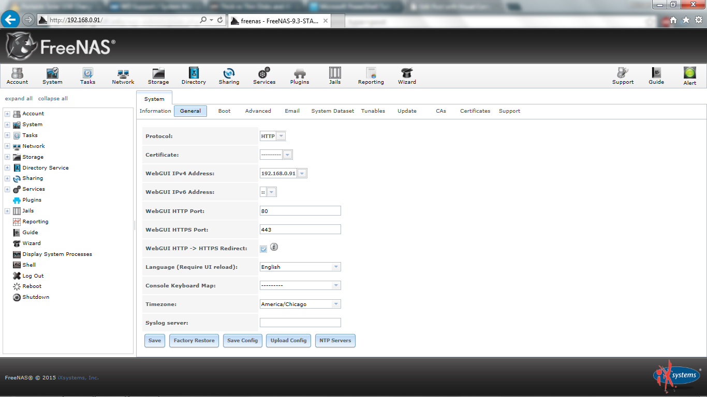The height and width of the screenshot is (397, 707).
Task: Click the HTTPS Redirect info icon
Action: (x=274, y=247)
